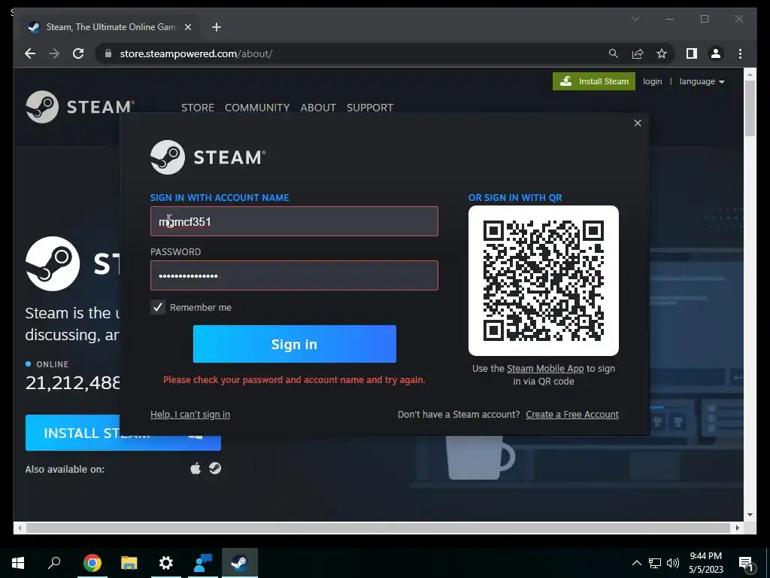Screen dimensions: 770x578
Task: Close the Steam sign-in dialog
Action: click(638, 123)
